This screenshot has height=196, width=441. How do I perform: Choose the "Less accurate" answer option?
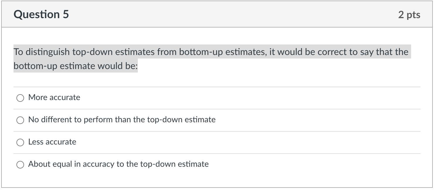pyautogui.click(x=20, y=142)
